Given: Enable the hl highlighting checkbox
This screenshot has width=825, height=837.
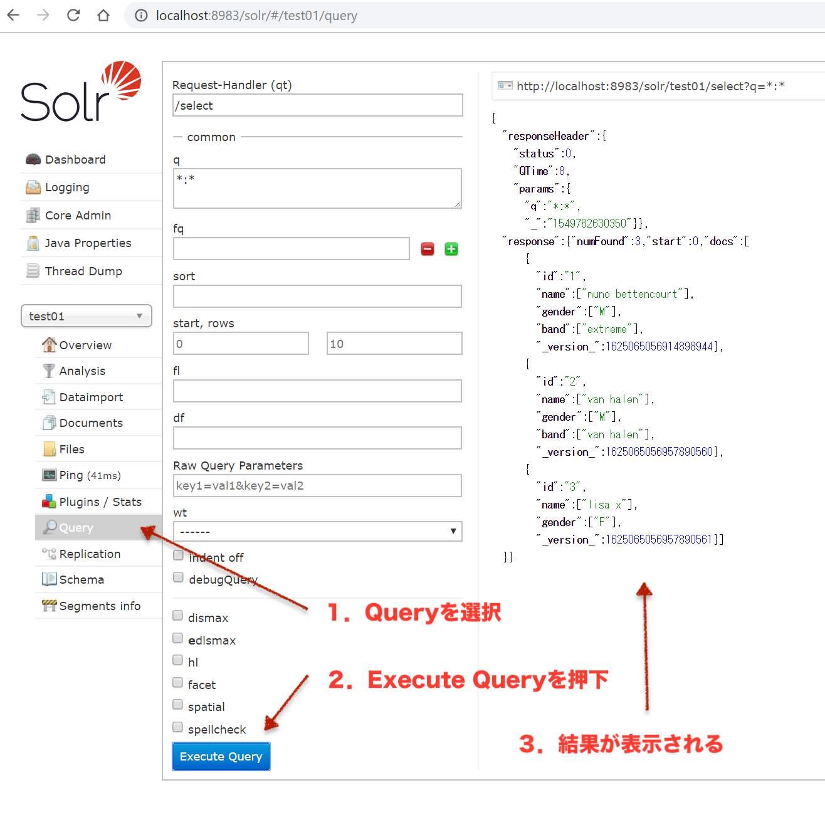Looking at the screenshot, I should pyautogui.click(x=177, y=660).
